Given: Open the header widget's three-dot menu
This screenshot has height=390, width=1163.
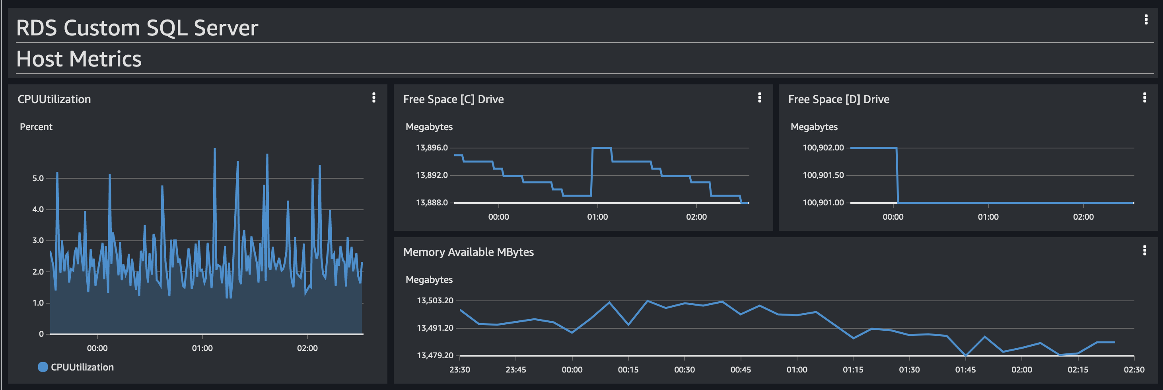Looking at the screenshot, I should tap(1146, 19).
